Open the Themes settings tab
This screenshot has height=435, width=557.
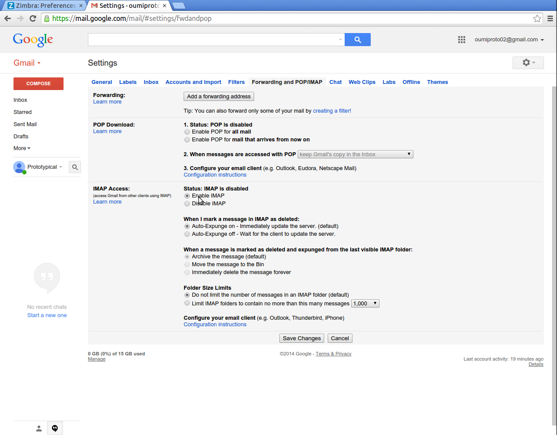click(x=437, y=82)
